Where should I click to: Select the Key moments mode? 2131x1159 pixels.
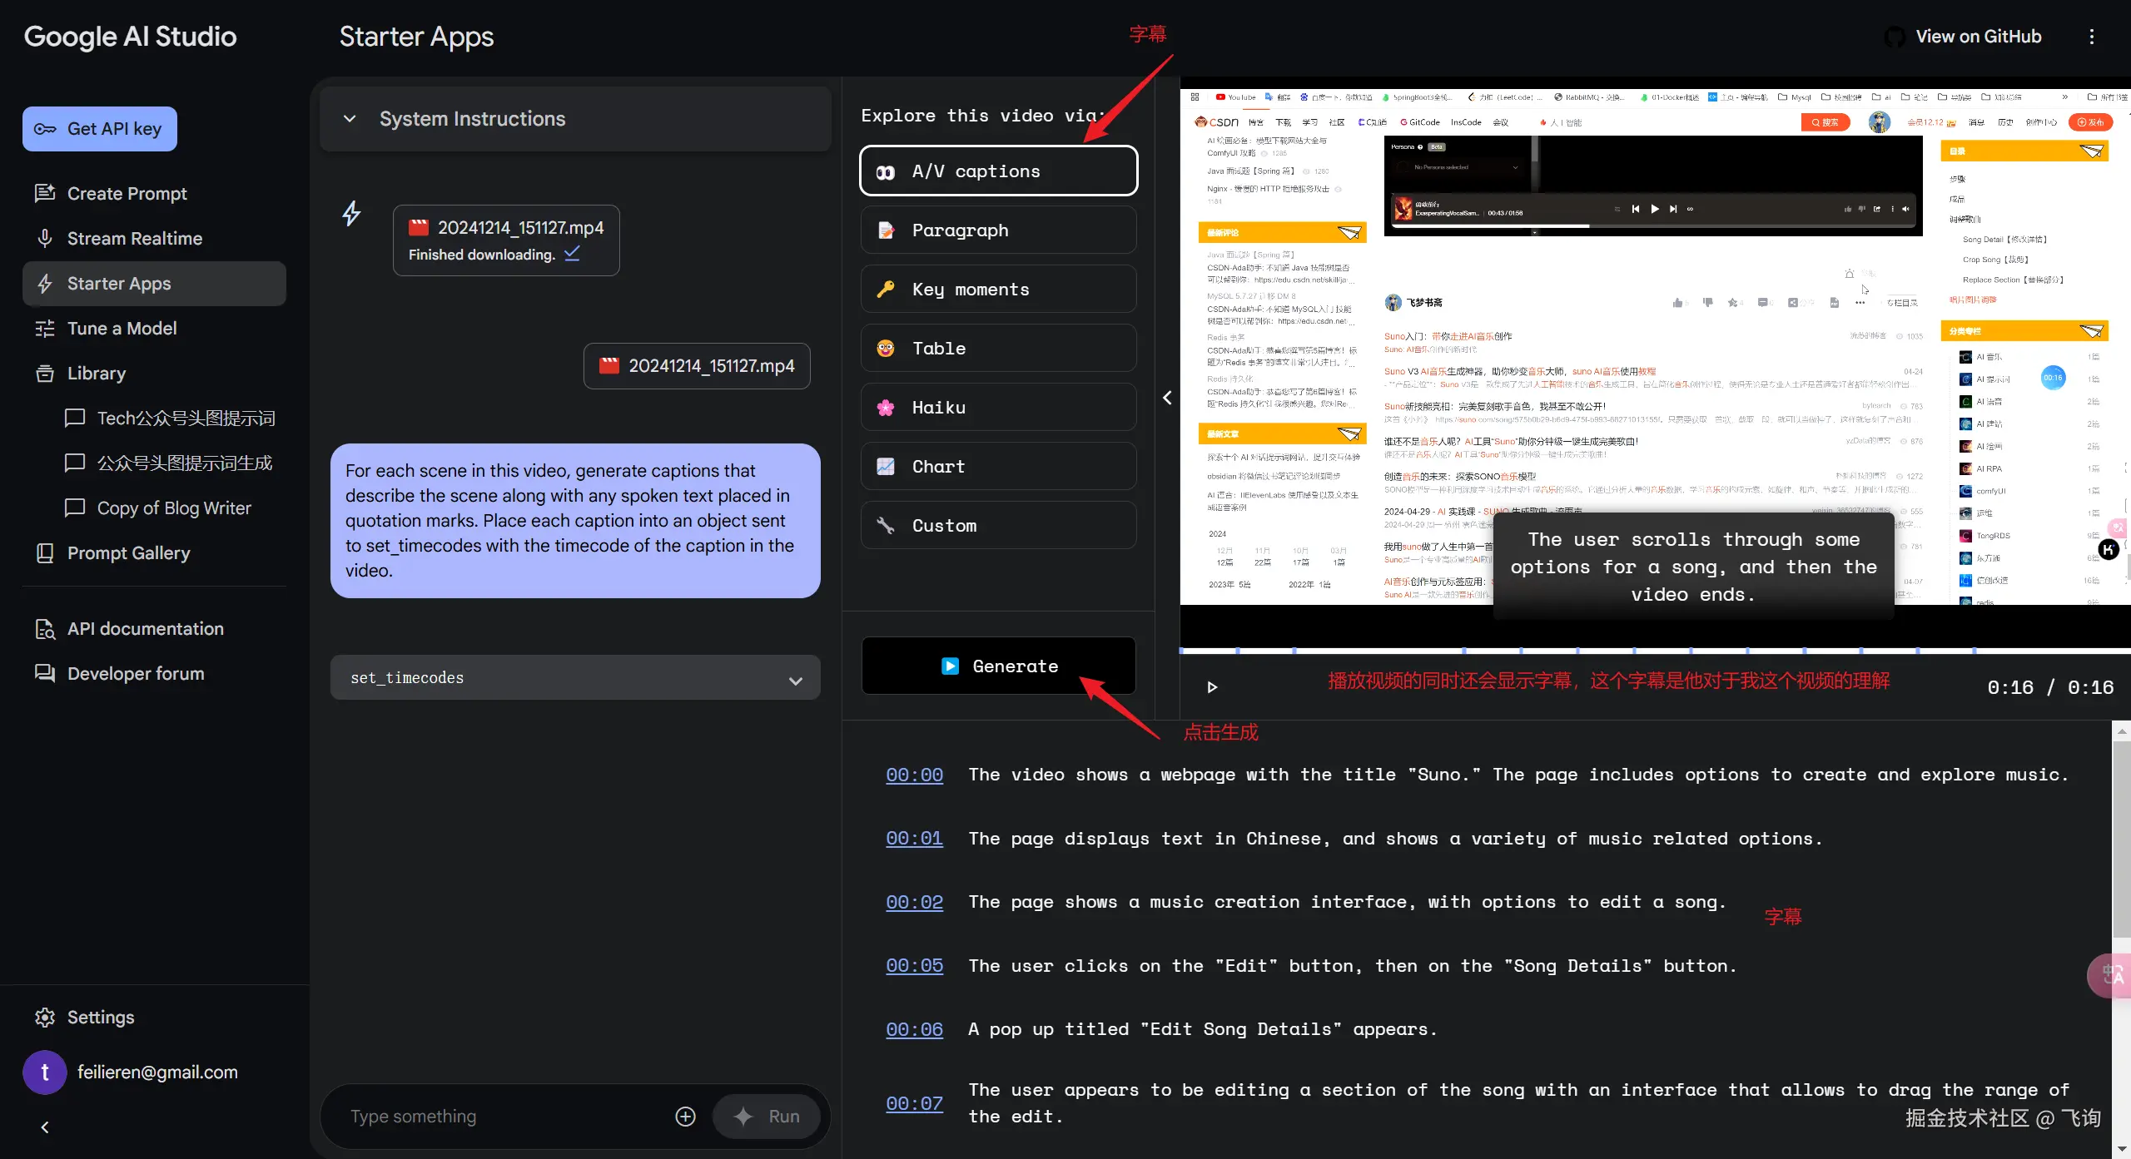998,290
